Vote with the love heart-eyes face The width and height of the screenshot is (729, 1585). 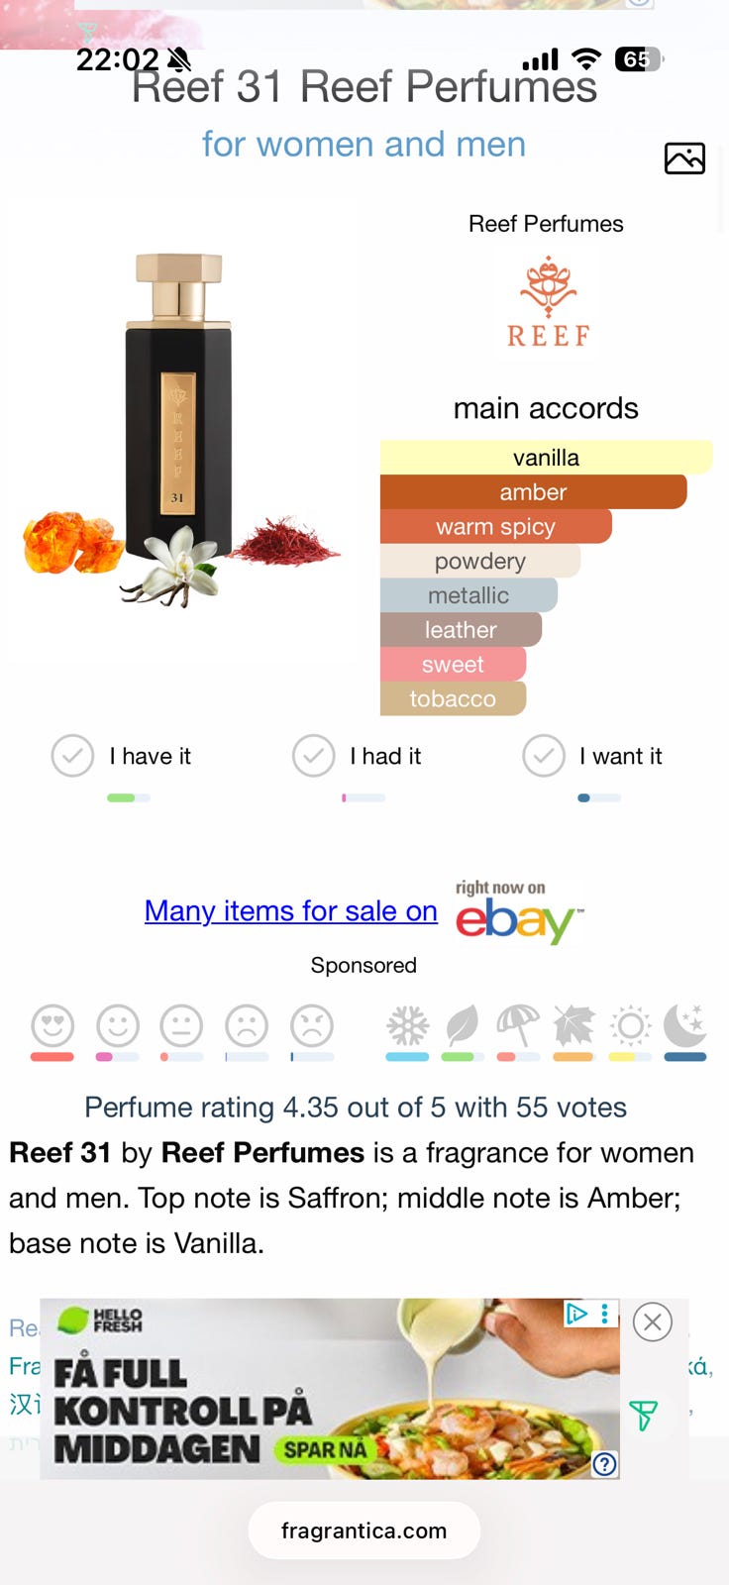pyautogui.click(x=52, y=1025)
